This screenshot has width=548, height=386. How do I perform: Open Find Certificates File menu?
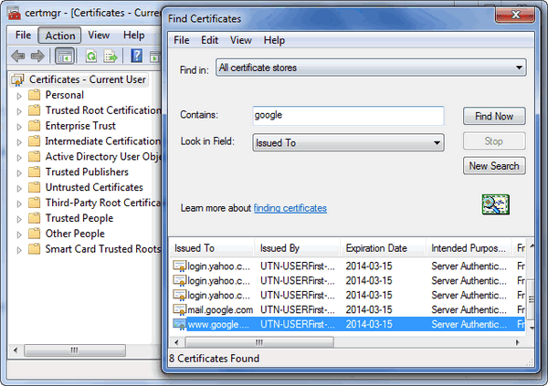[x=182, y=40]
